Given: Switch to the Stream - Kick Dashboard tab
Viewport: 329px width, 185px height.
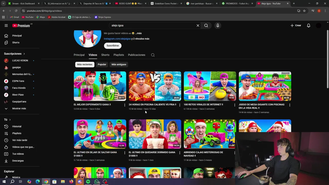Looking at the screenshot, I should coord(23,4).
